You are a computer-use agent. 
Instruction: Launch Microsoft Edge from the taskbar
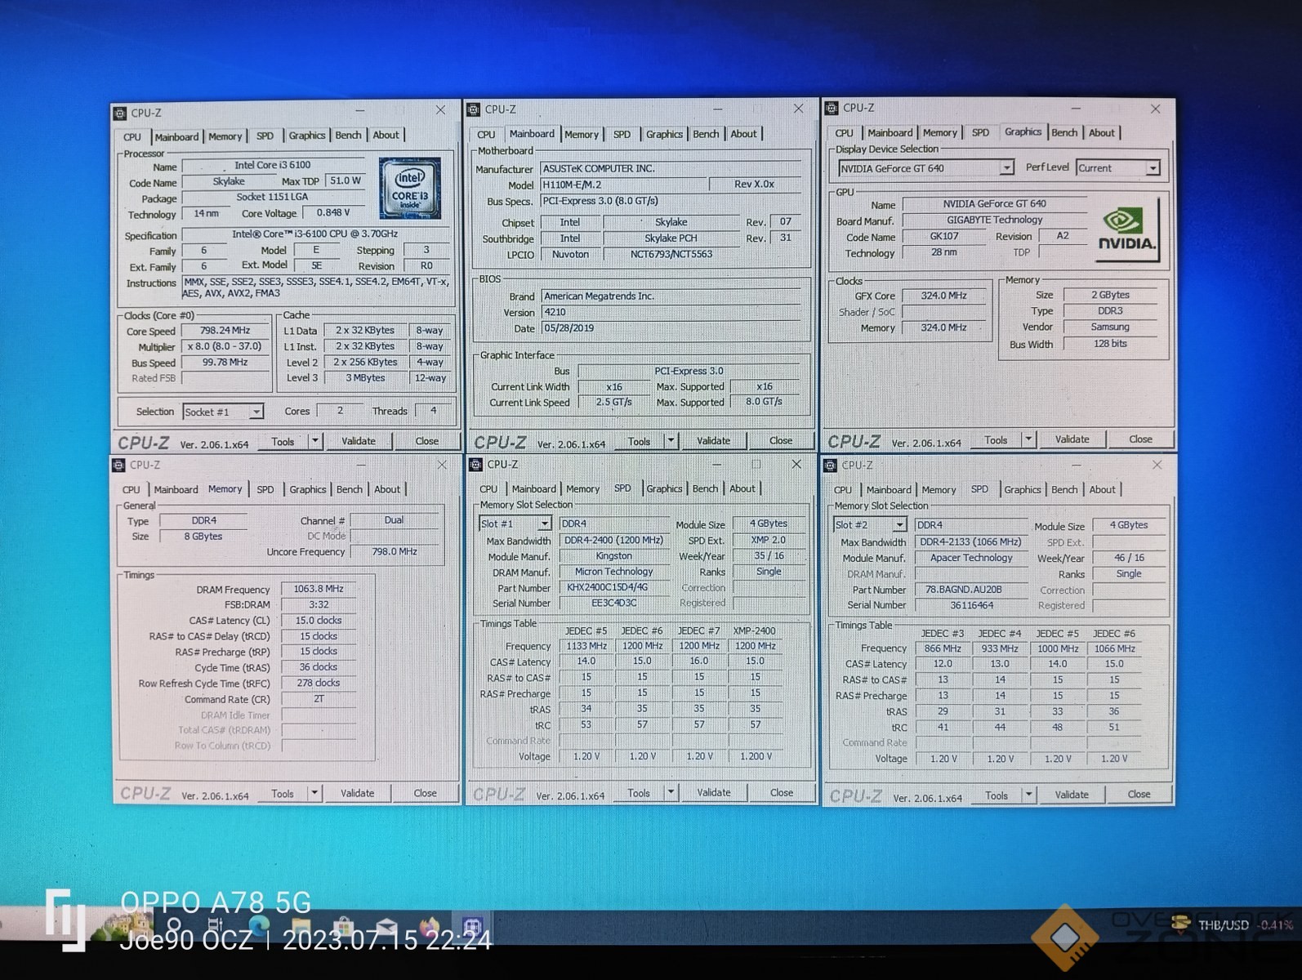click(x=258, y=926)
